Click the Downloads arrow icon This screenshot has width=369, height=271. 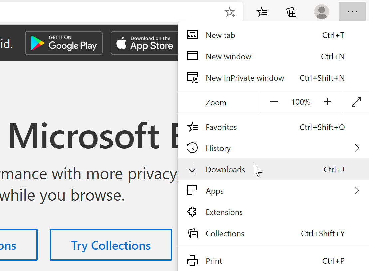point(192,169)
